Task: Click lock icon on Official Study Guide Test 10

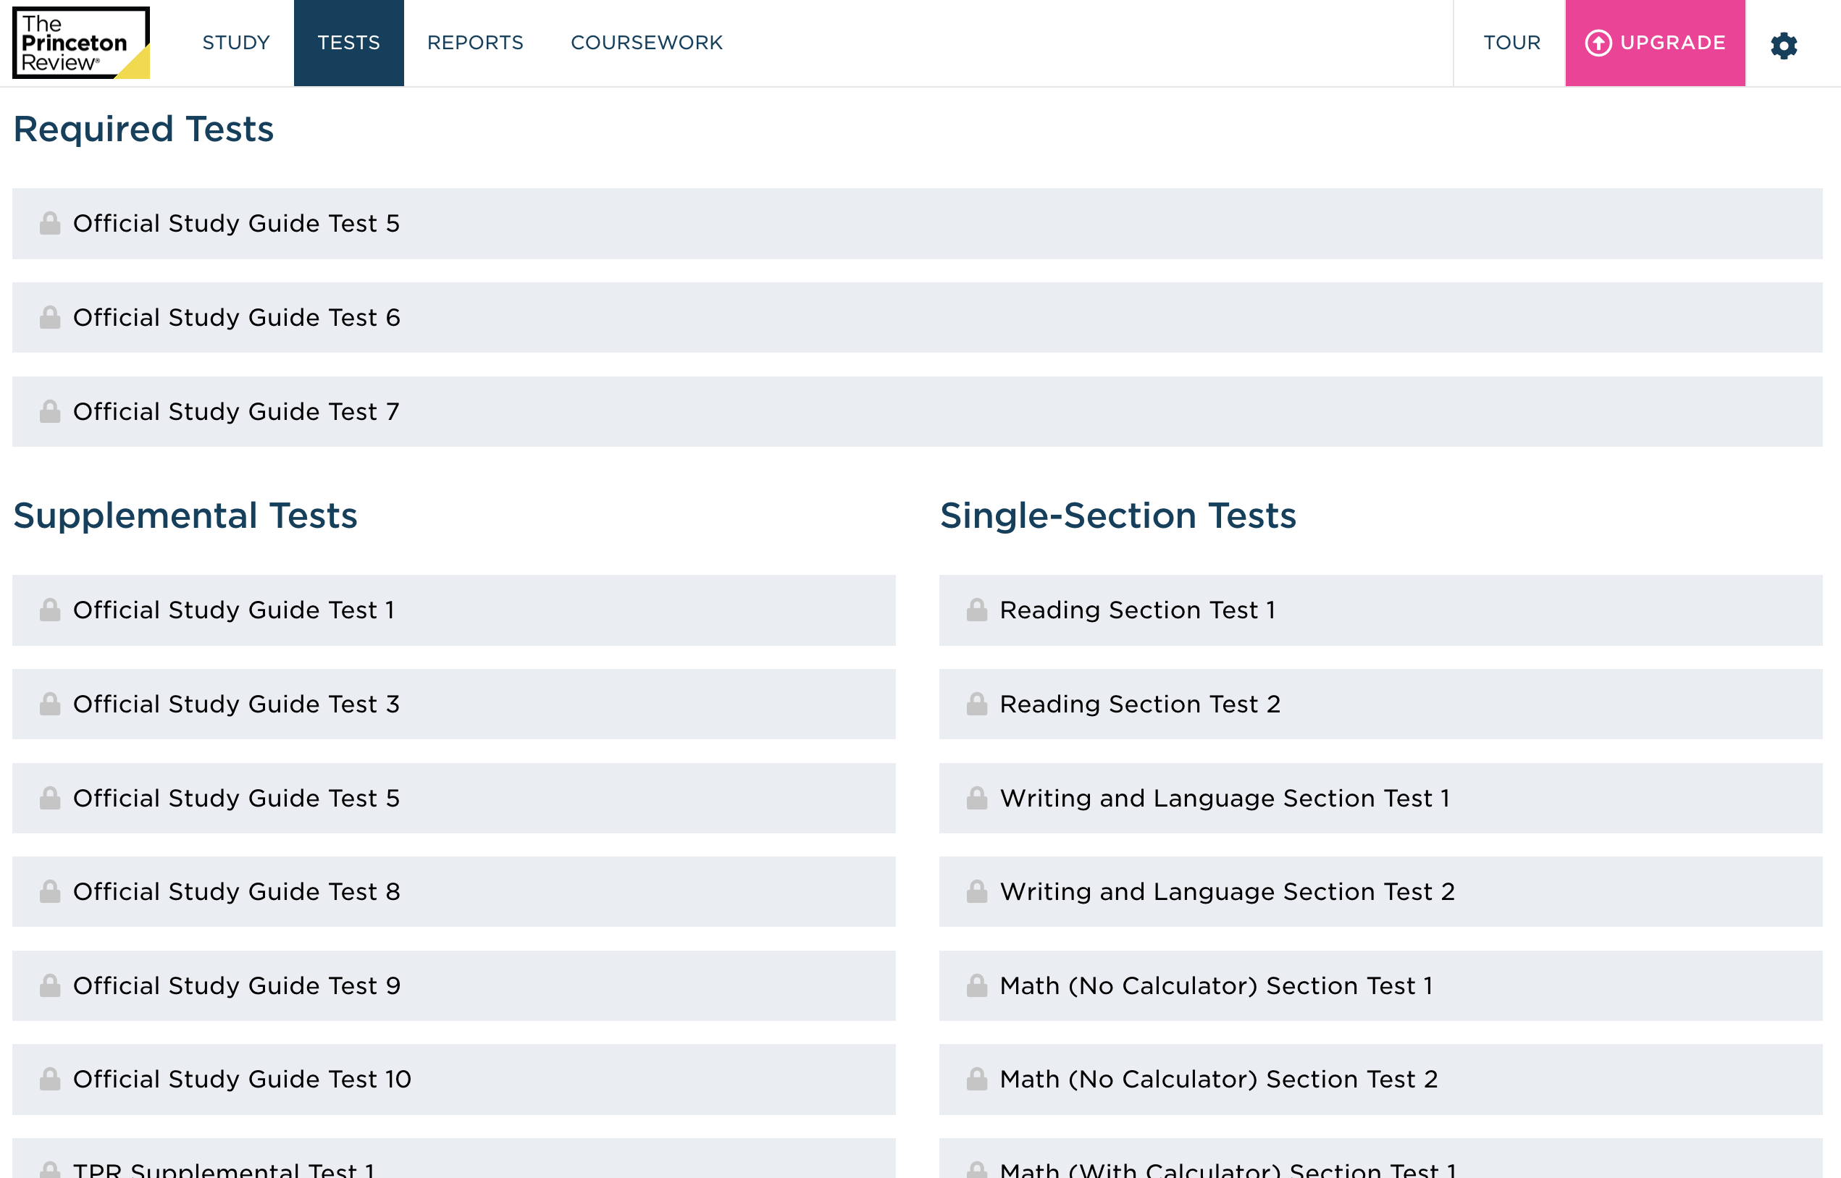Action: (50, 1080)
